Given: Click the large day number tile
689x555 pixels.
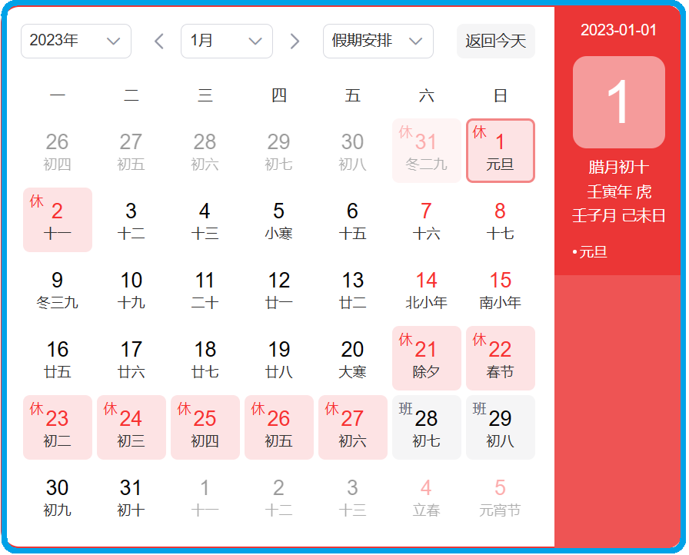Looking at the screenshot, I should pos(618,102).
